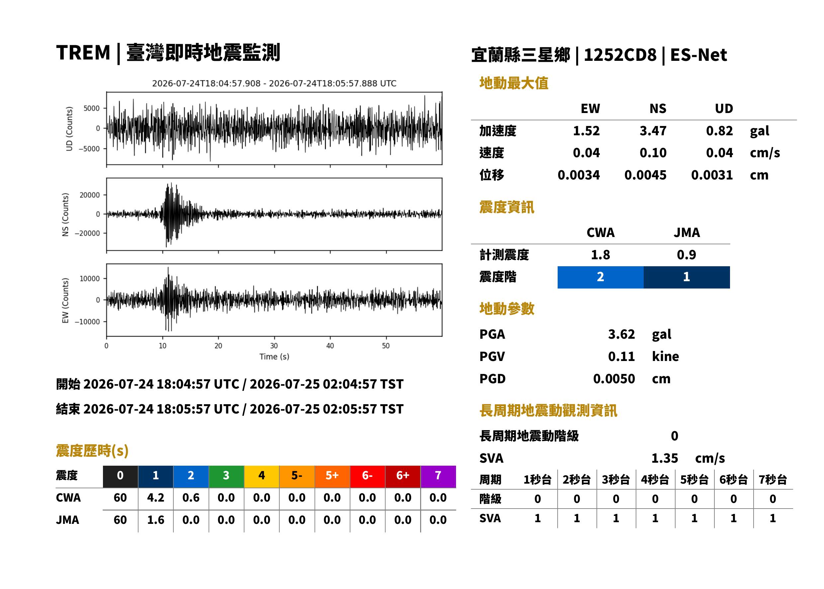
Task: Click station ID 1252CD8 in header
Action: click(620, 55)
